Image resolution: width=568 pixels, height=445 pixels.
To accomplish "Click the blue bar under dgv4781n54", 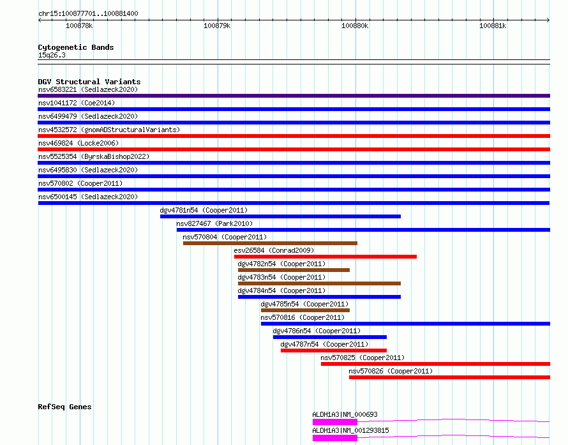I will [280, 216].
